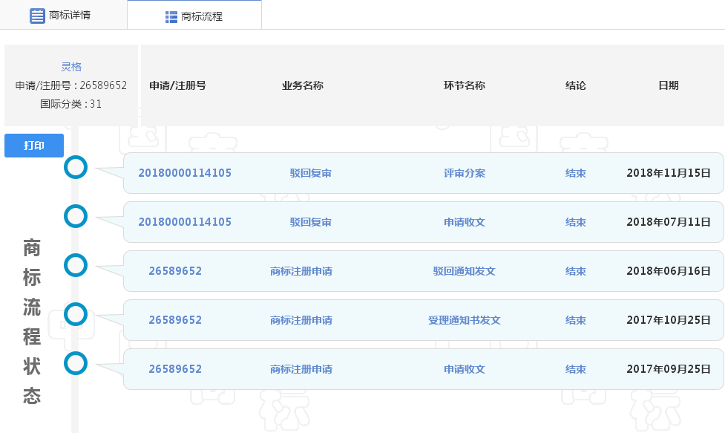Click the document icon beside 商标详情
725x433 pixels.
(x=37, y=16)
